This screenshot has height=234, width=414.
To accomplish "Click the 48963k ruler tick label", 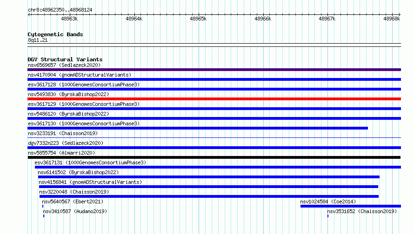I will click(69, 19).
